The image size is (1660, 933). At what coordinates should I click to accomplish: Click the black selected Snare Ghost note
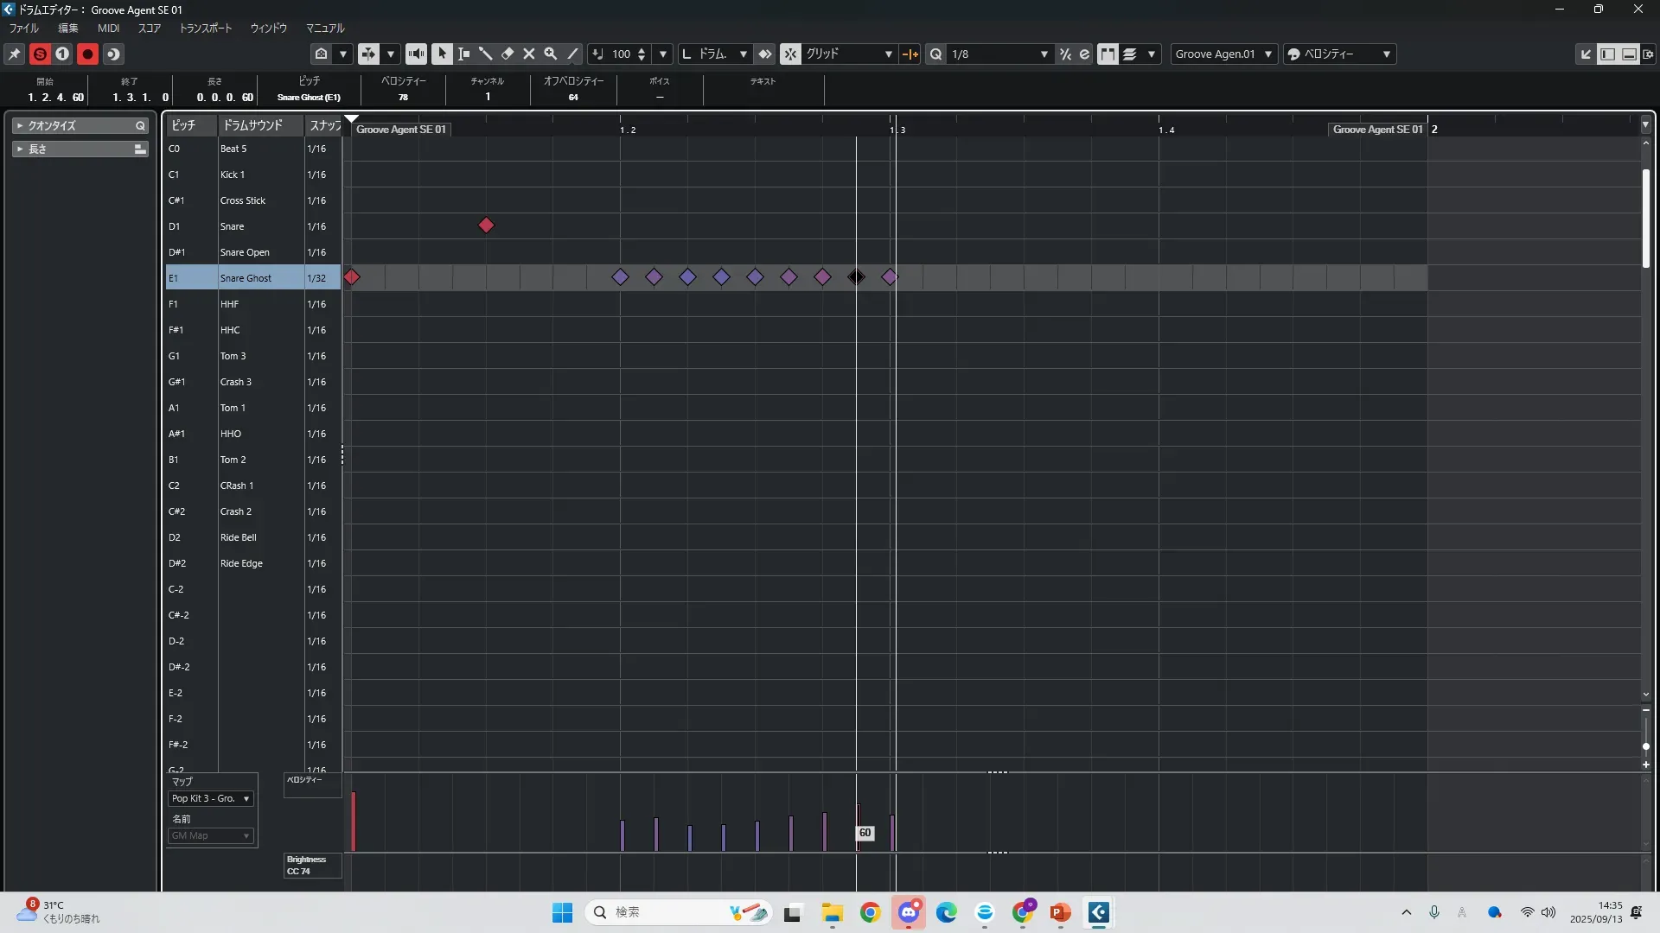pos(856,277)
